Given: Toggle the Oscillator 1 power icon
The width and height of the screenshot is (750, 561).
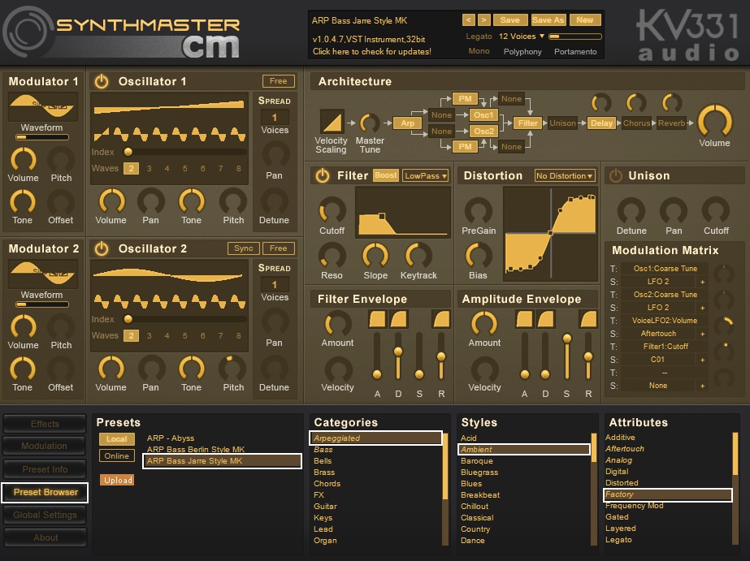Looking at the screenshot, I should point(102,81).
